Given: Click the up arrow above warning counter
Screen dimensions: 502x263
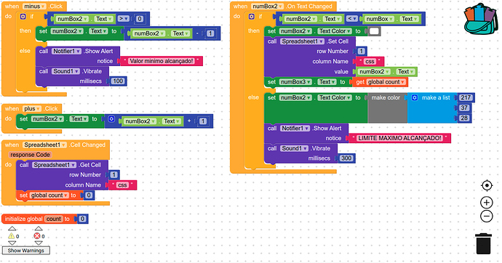Looking at the screenshot, I should [12, 228].
